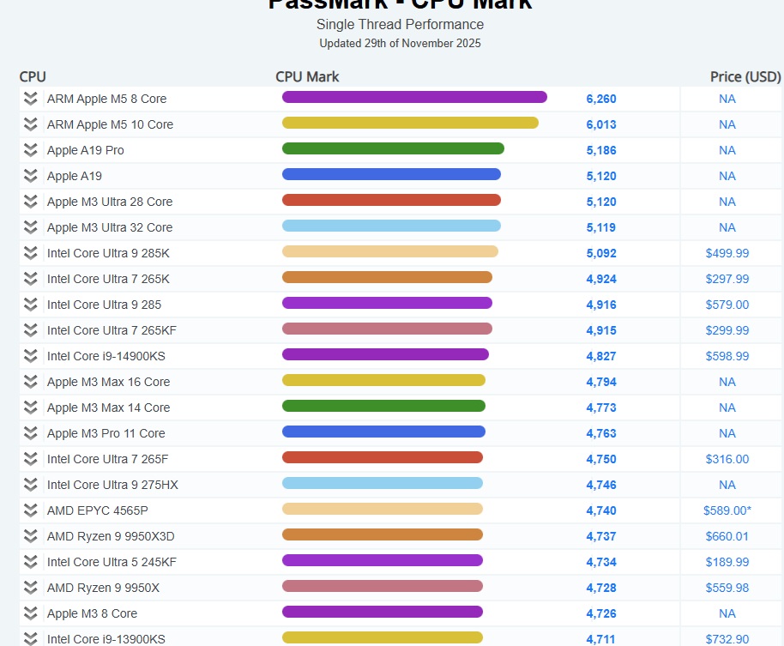Open the $589.00* price link

coord(727,510)
